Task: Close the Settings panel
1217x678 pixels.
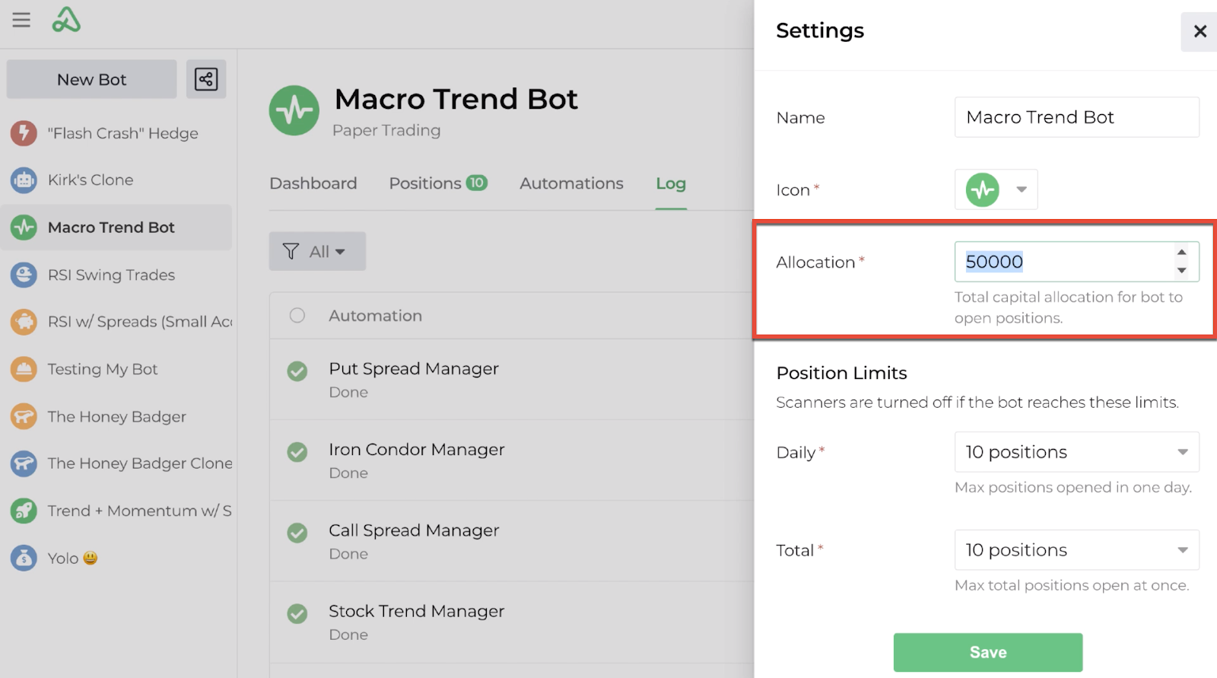Action: pyautogui.click(x=1200, y=31)
